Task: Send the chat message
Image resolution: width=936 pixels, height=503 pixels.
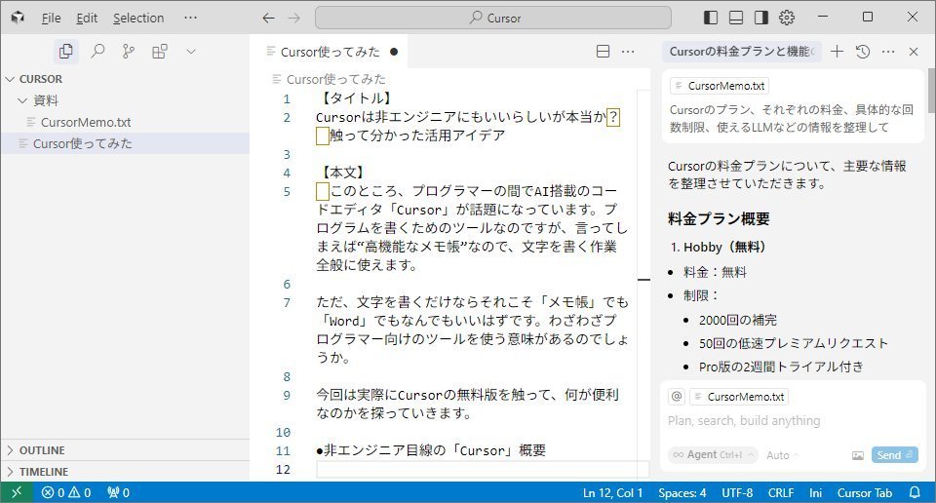Action: 894,454
